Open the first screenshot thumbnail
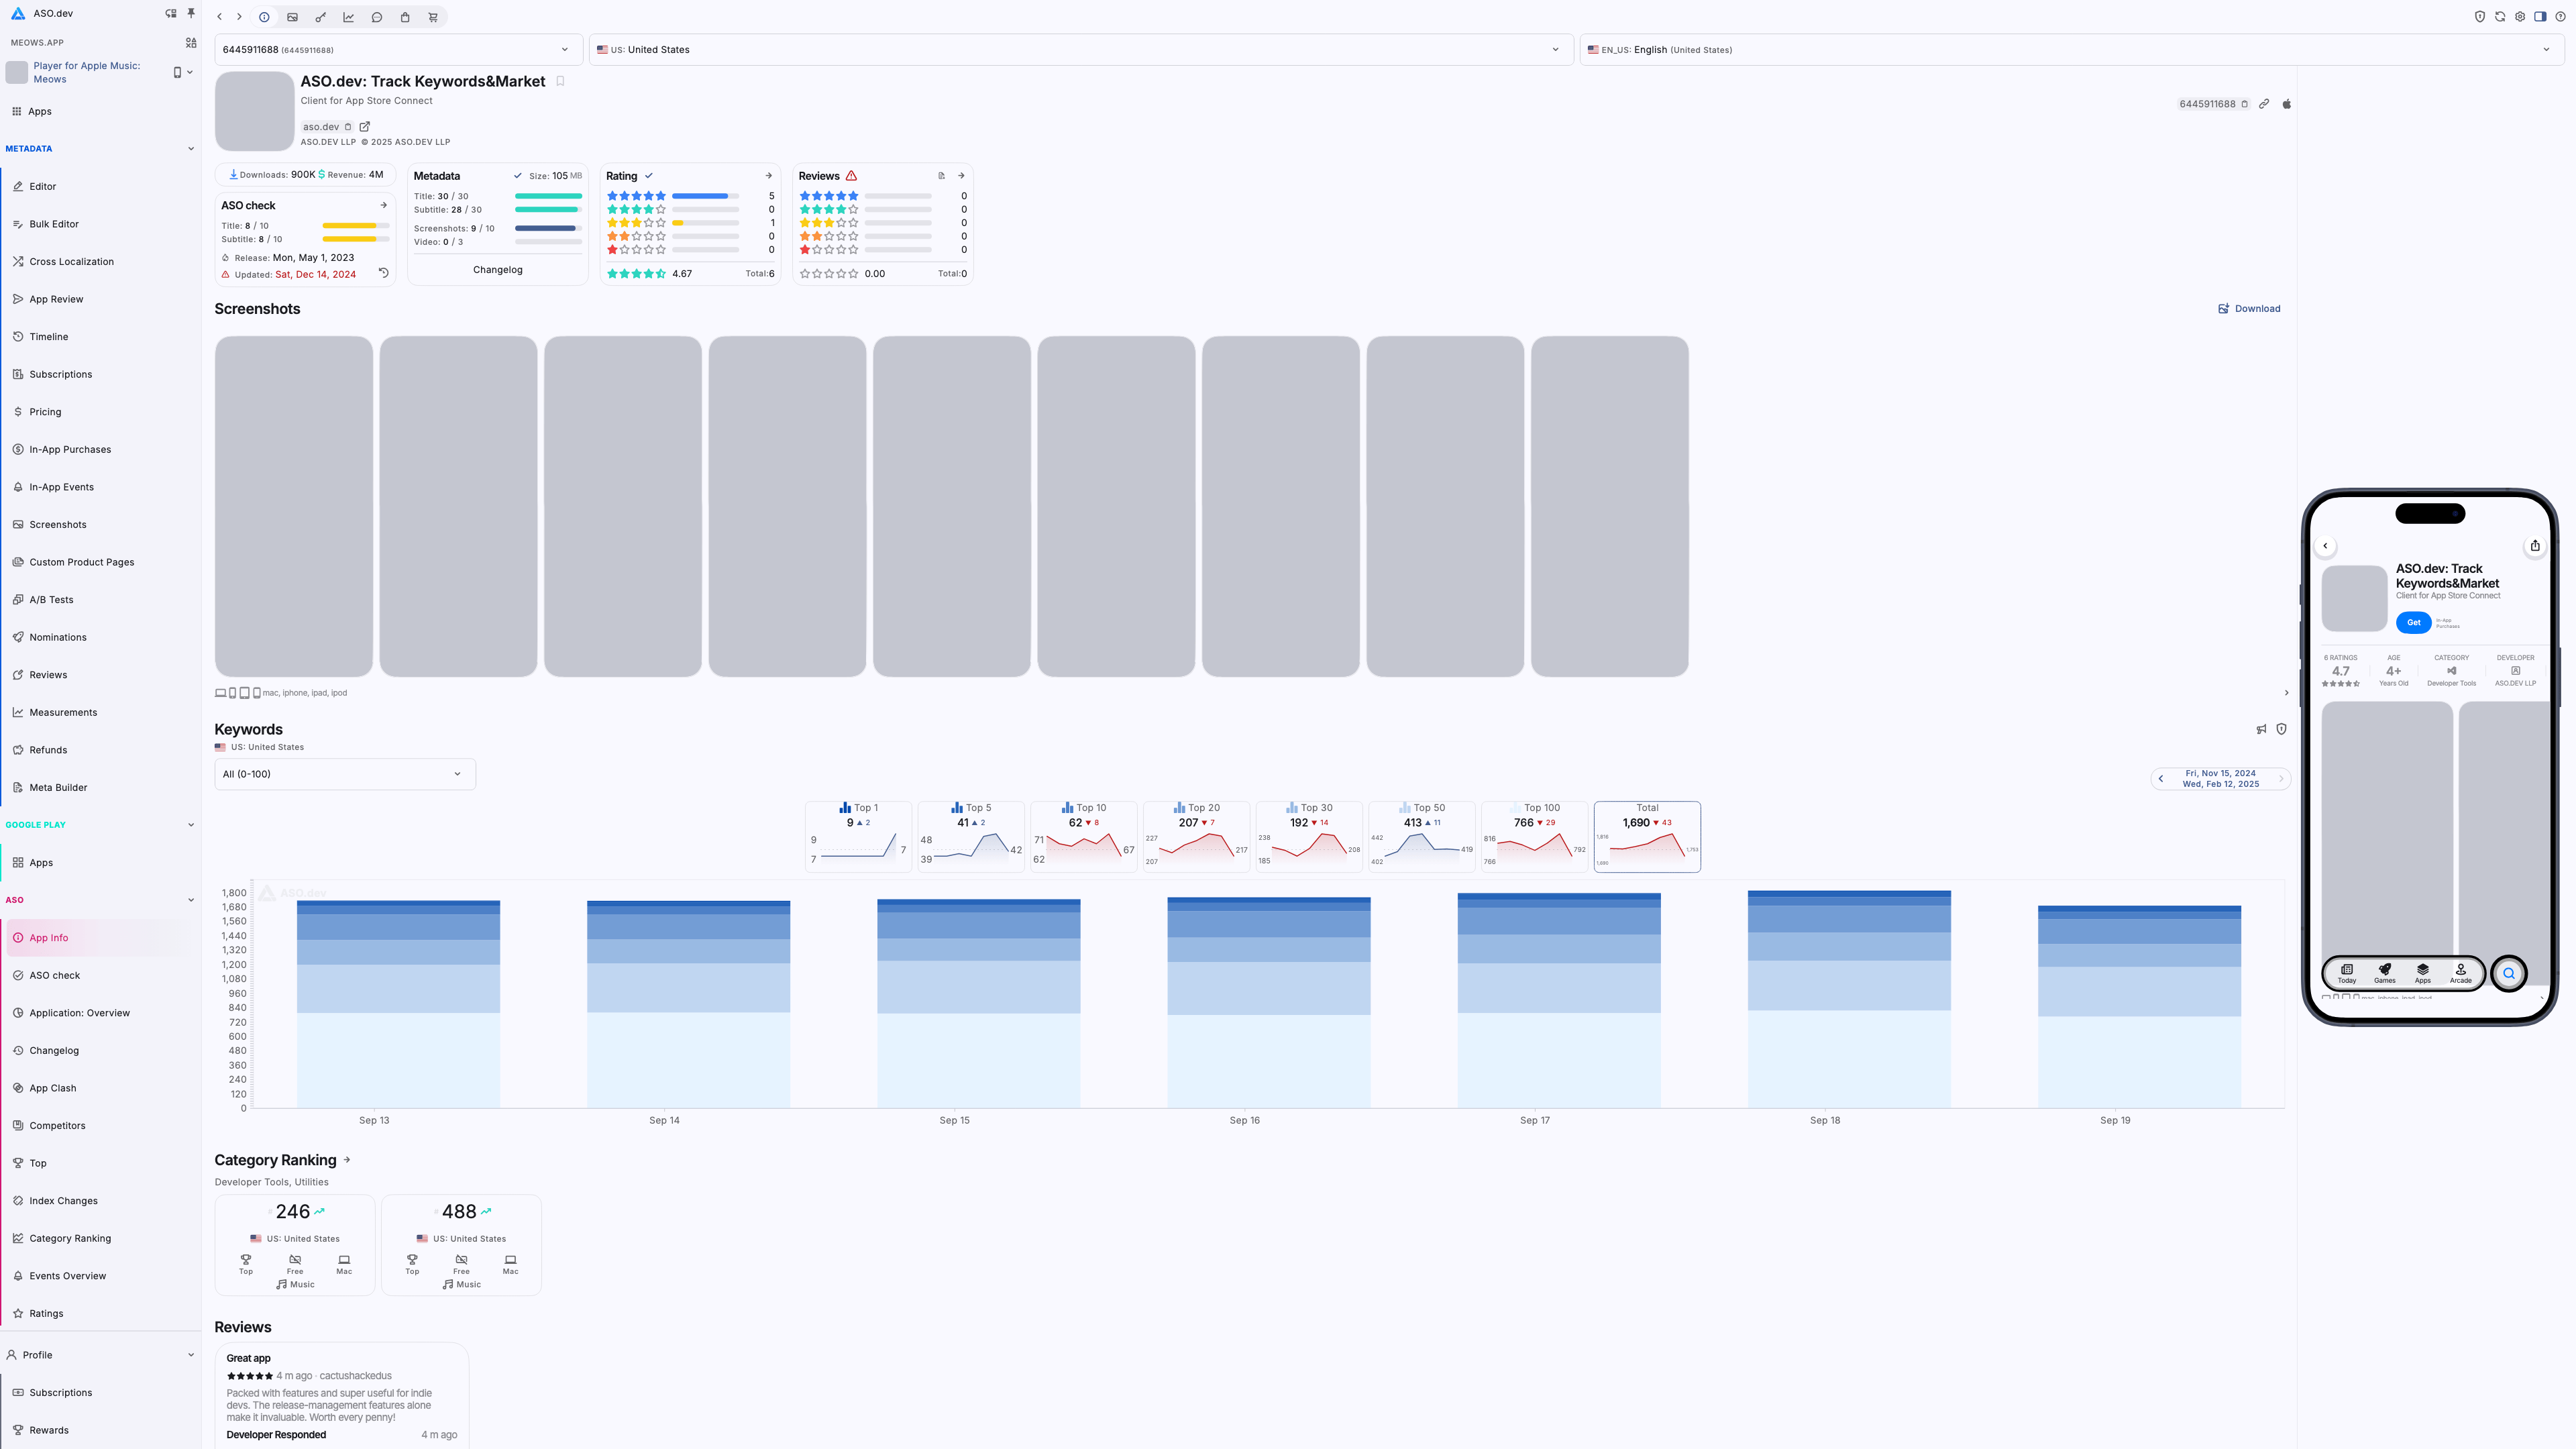The height and width of the screenshot is (1449, 2576). click(294, 507)
